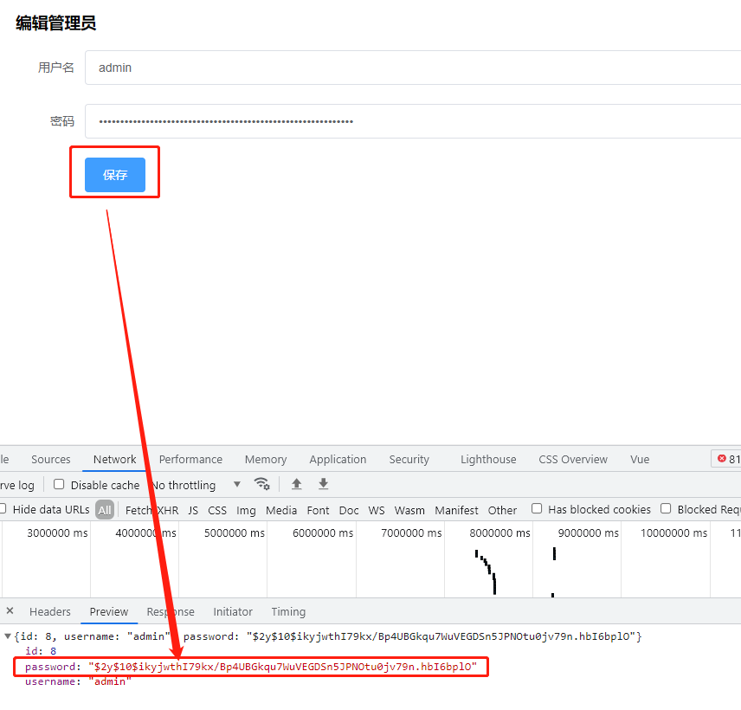741x710 pixels.
Task: Switch to the Response tab
Action: (170, 611)
